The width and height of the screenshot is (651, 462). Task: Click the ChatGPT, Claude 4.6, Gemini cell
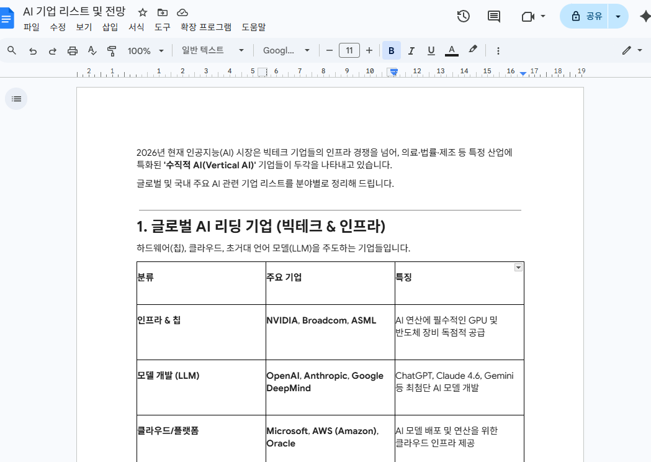click(x=460, y=387)
